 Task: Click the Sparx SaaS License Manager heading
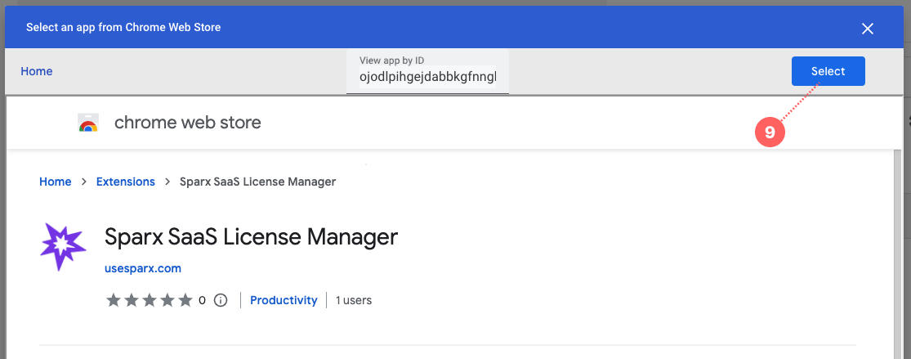click(x=251, y=237)
